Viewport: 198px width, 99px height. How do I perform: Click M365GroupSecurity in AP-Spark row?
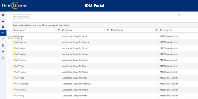pyautogui.click(x=169, y=37)
